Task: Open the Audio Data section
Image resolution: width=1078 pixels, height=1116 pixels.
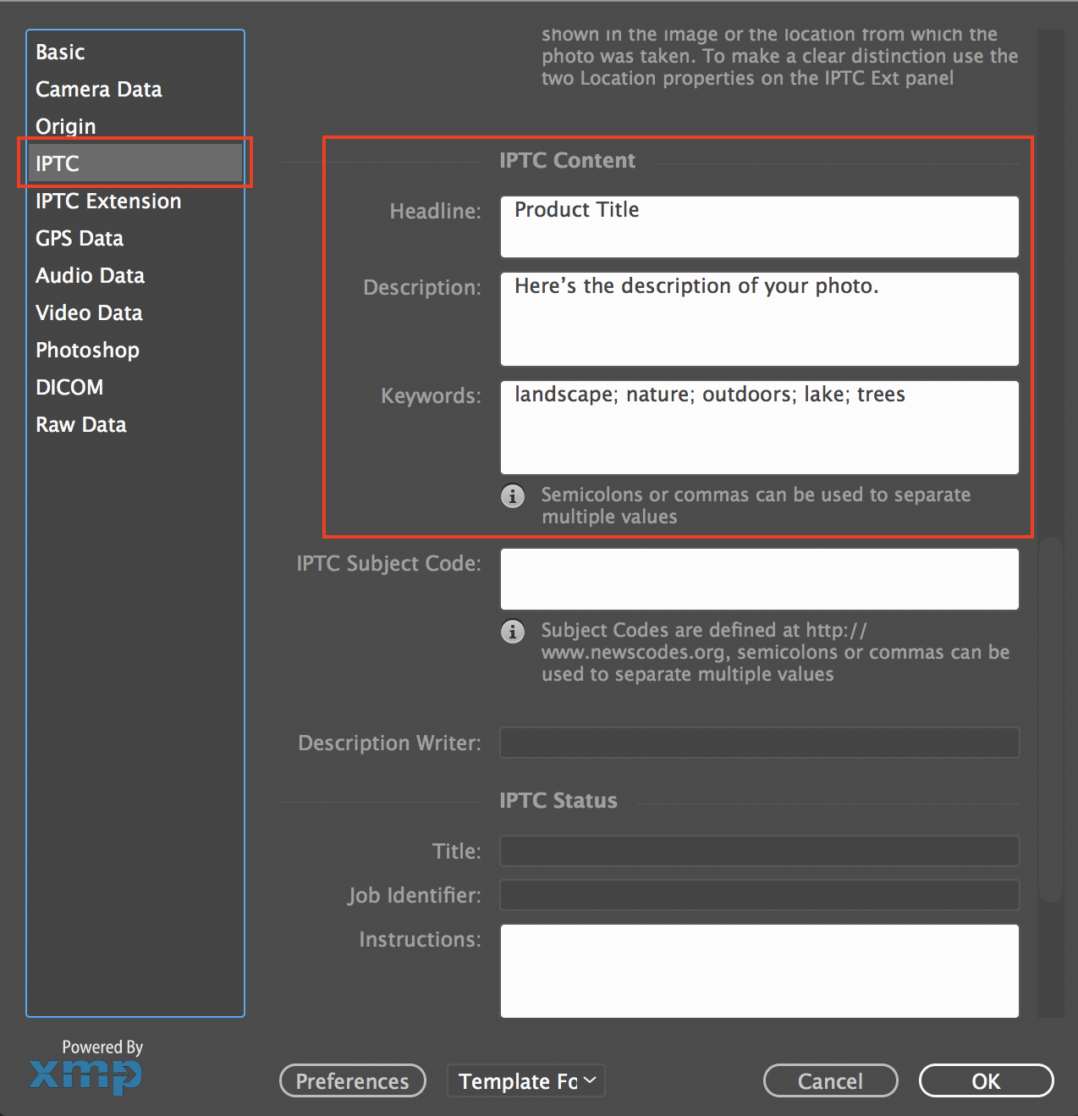Action: (89, 275)
